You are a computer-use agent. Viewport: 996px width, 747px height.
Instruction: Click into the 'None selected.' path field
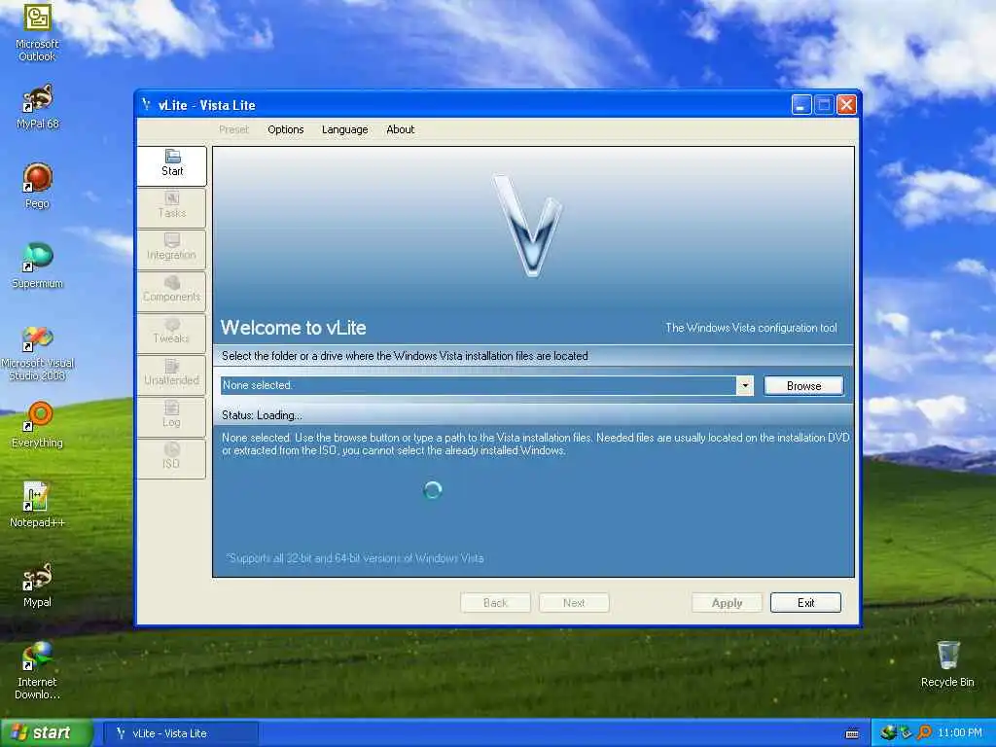pyautogui.click(x=479, y=385)
